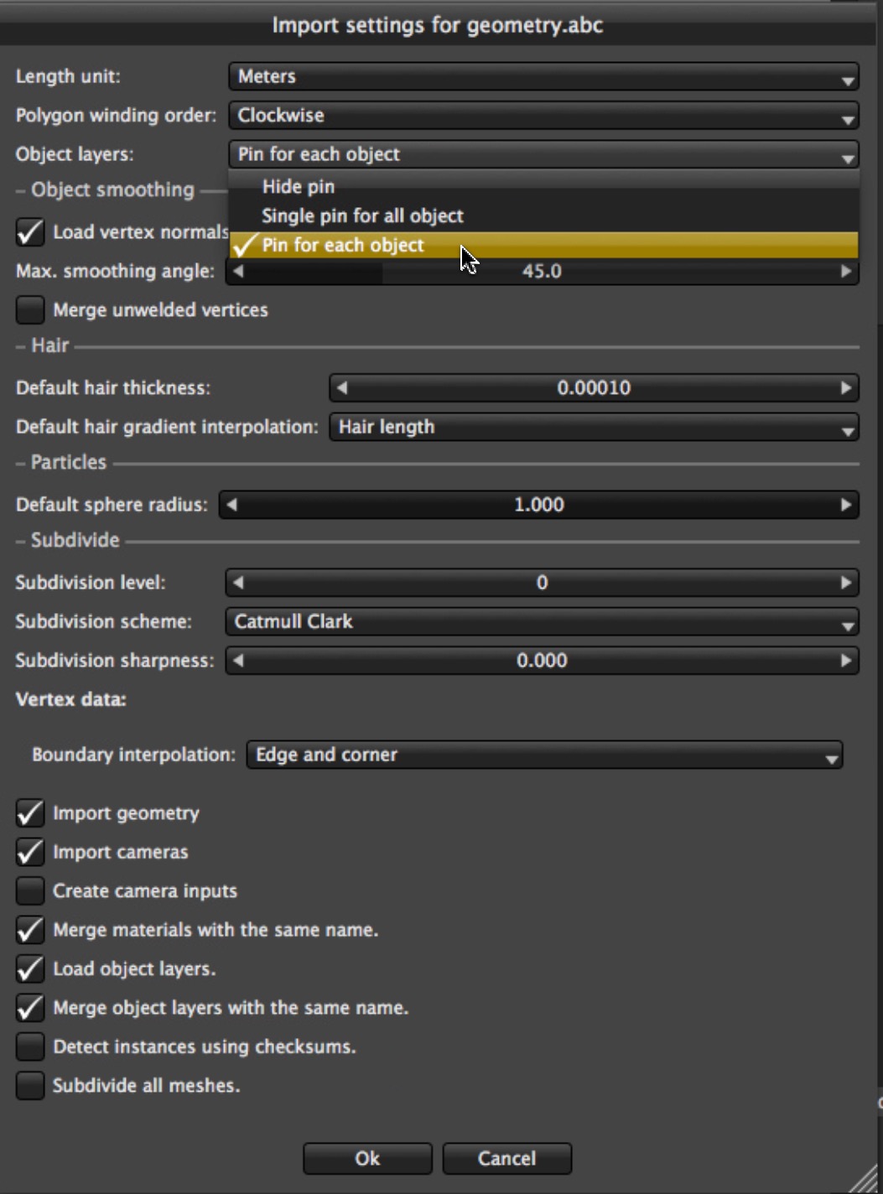Enable Detect instances using checksums
The height and width of the screenshot is (1194, 883).
click(30, 1047)
